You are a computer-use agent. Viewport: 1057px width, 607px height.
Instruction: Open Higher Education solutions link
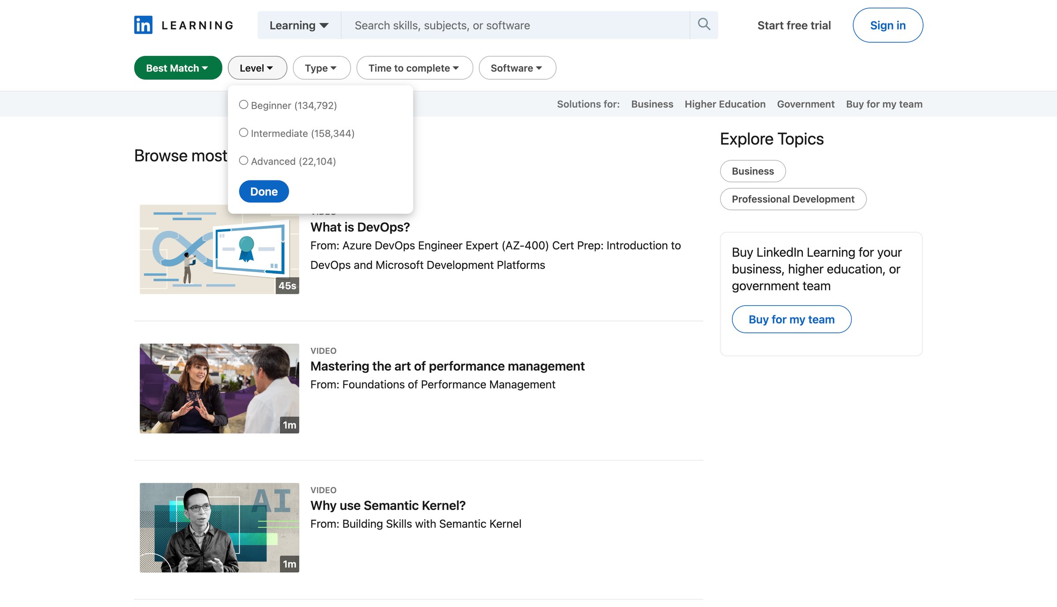point(725,104)
